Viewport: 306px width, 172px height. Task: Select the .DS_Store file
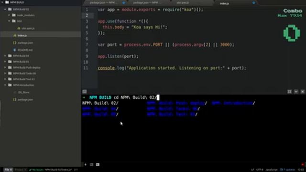23,92
